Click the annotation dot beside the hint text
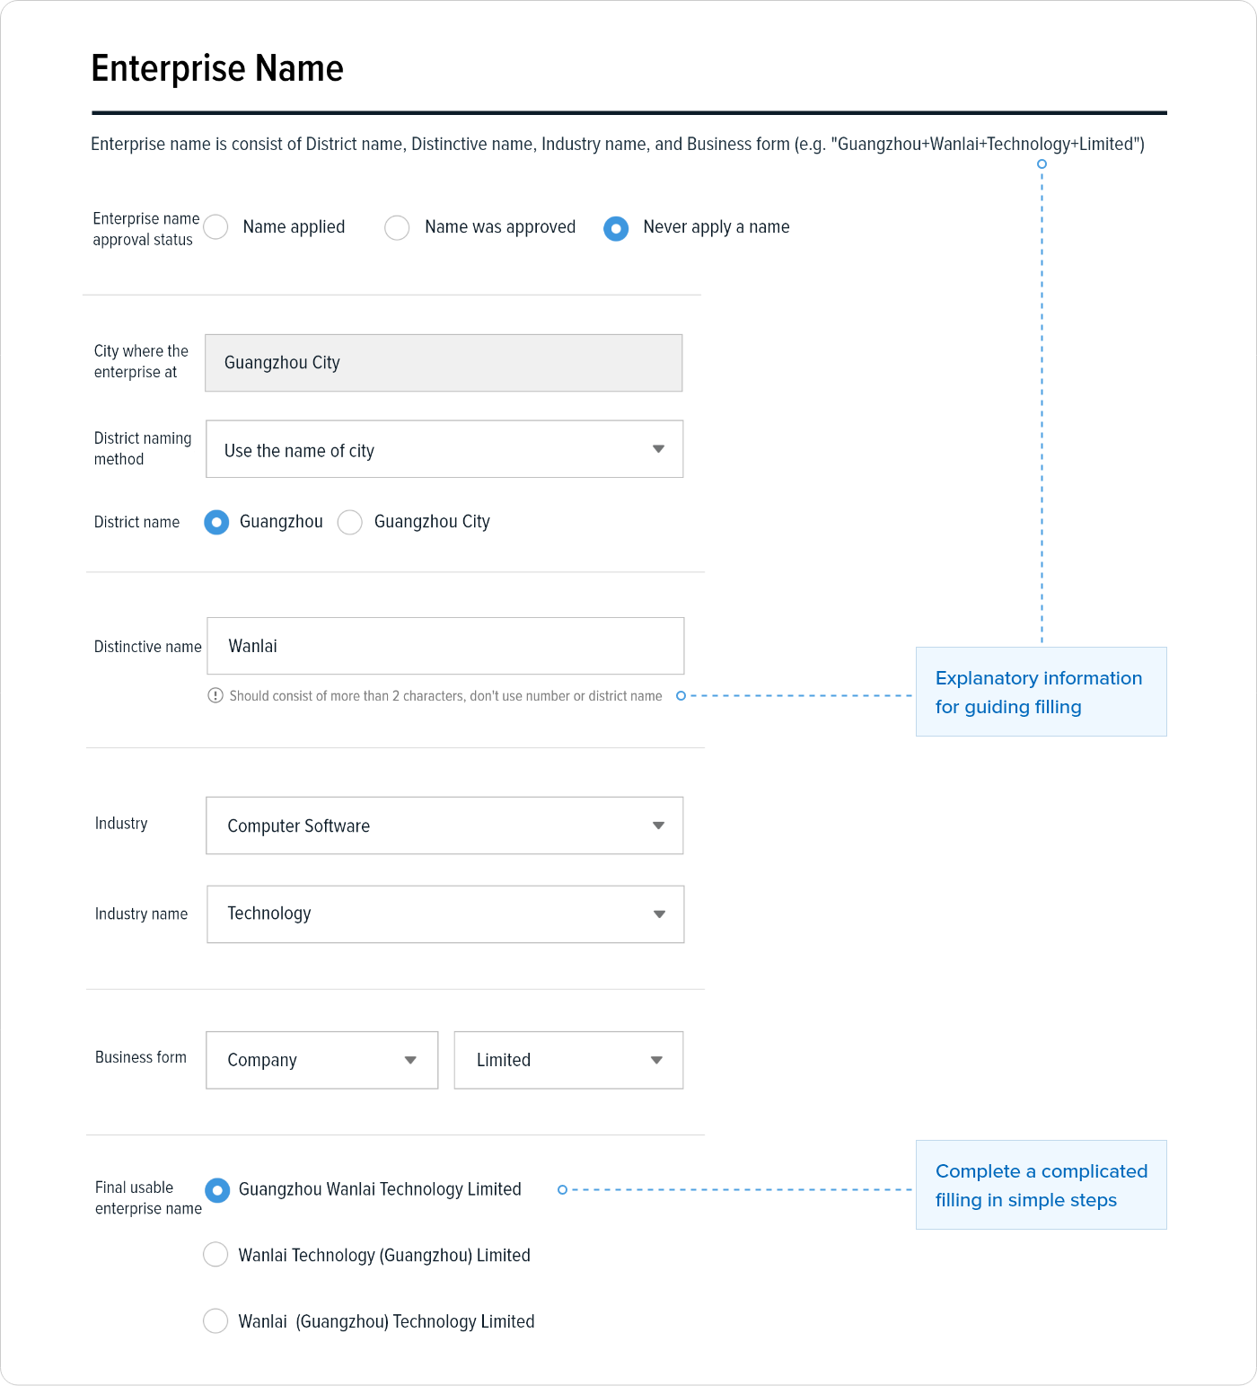1257x1386 pixels. click(681, 696)
